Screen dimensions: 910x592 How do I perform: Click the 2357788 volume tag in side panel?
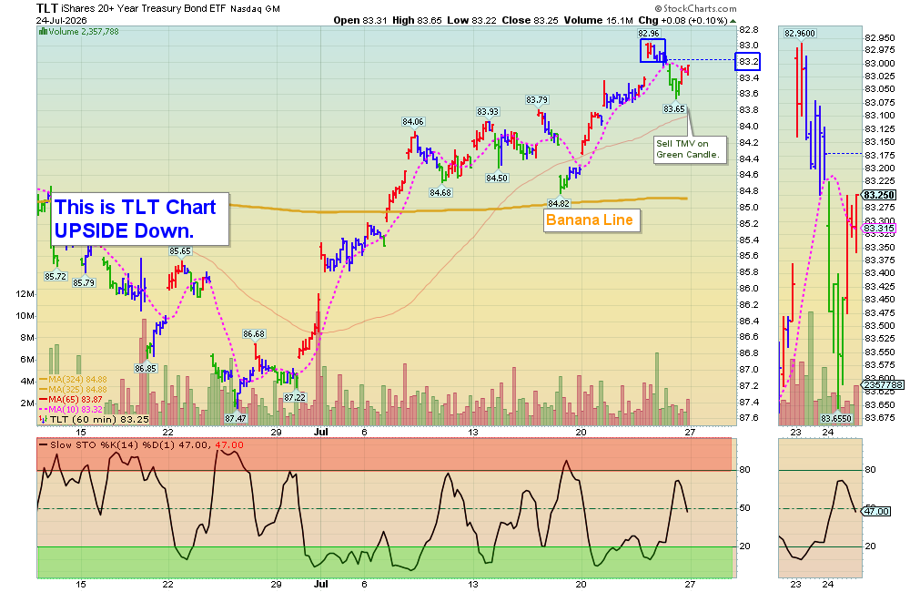[x=883, y=384]
